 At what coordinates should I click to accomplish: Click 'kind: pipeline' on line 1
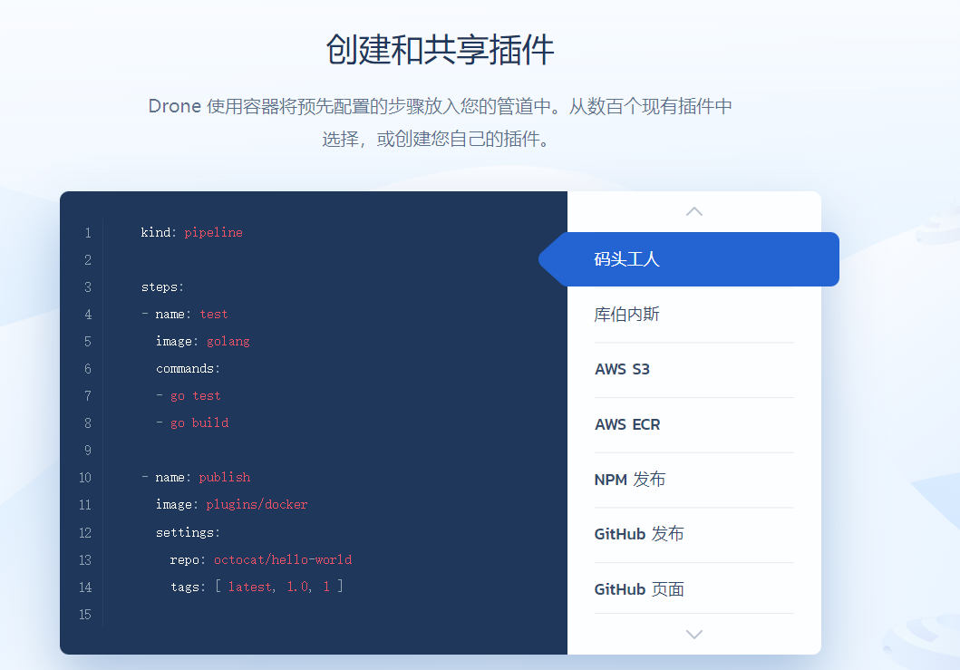pos(191,233)
